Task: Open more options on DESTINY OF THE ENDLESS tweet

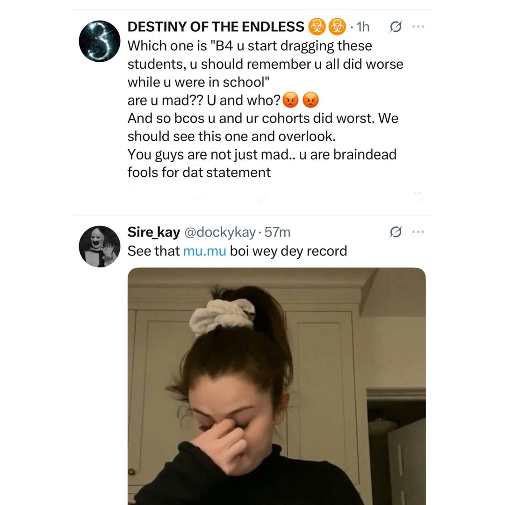Action: pos(418,26)
